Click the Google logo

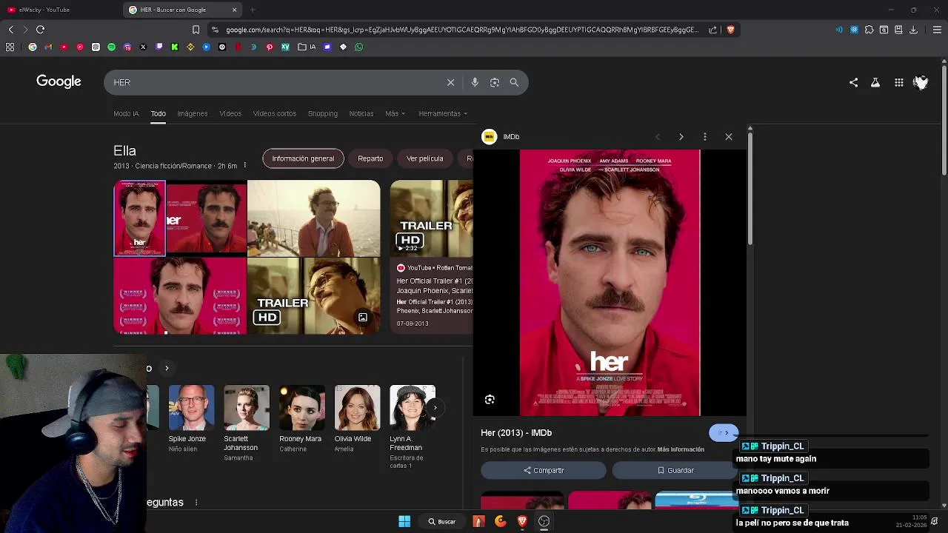click(59, 81)
